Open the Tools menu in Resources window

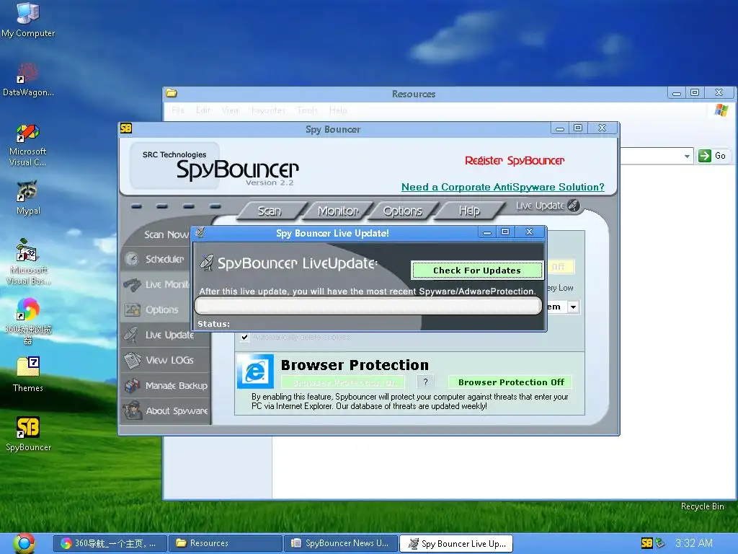click(307, 110)
